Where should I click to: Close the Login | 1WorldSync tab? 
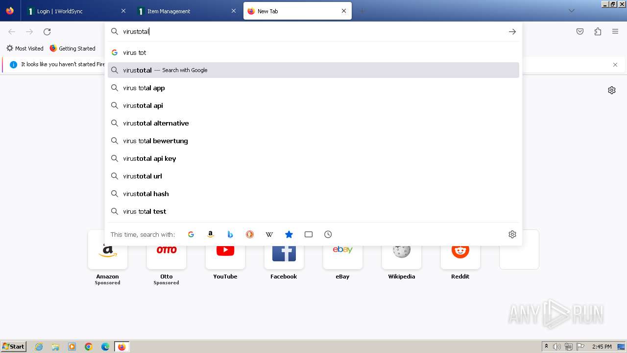[123, 11]
